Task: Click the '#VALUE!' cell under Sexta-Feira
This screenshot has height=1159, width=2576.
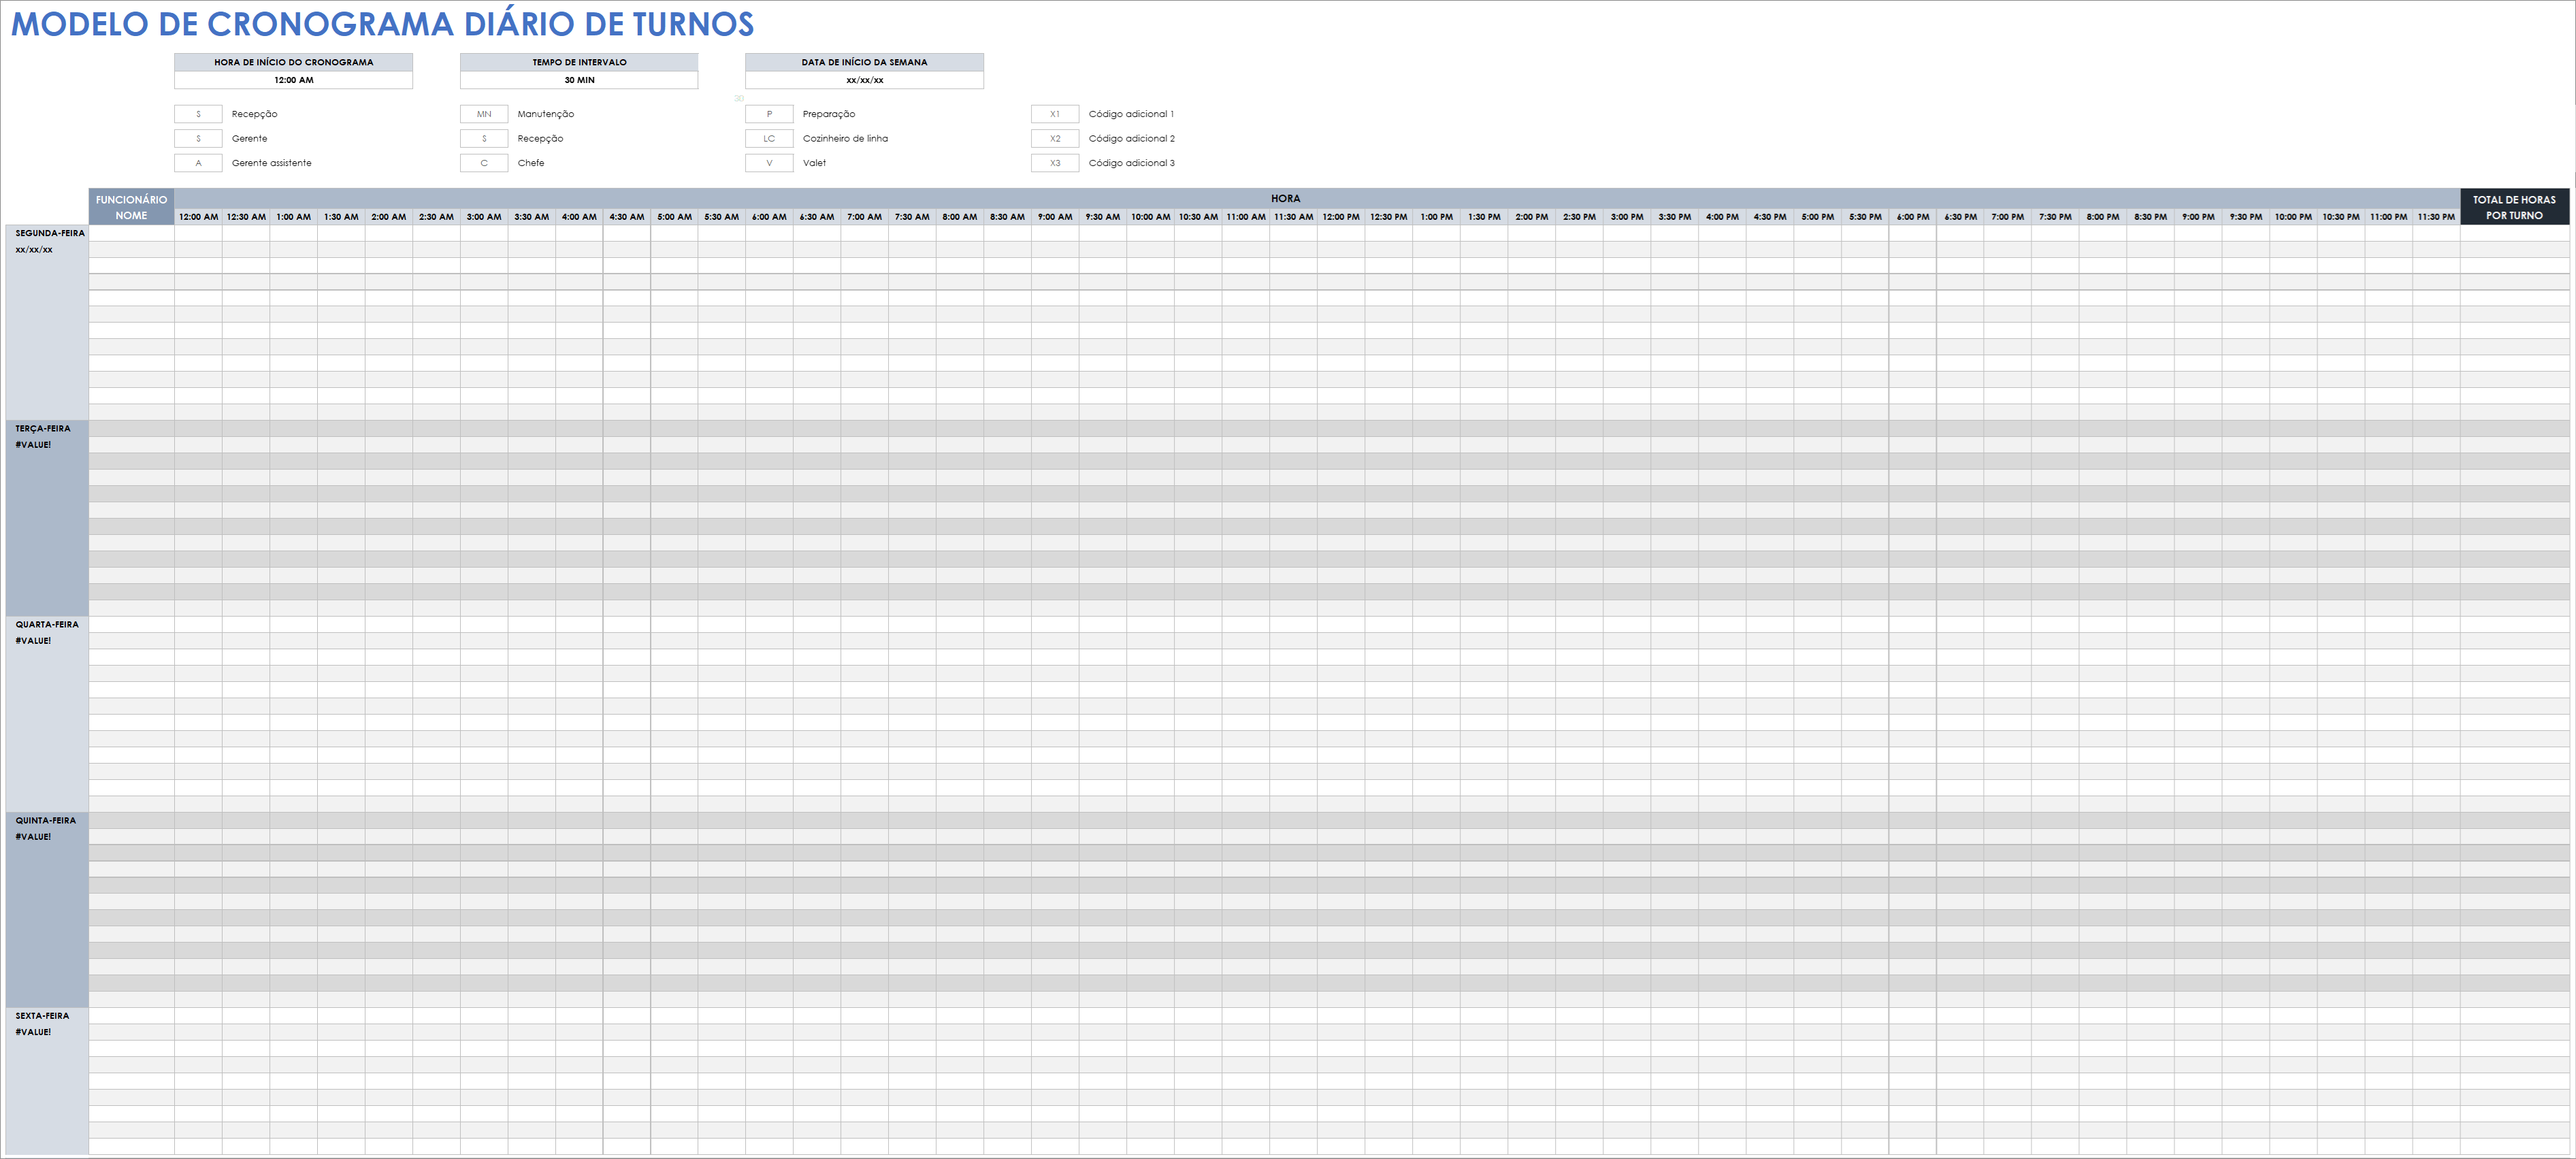Action: (33, 1032)
